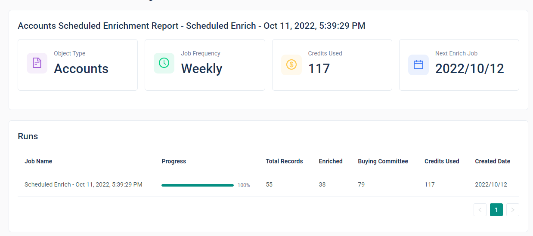Click the Runs section heading
The height and width of the screenshot is (236, 533).
[28, 136]
